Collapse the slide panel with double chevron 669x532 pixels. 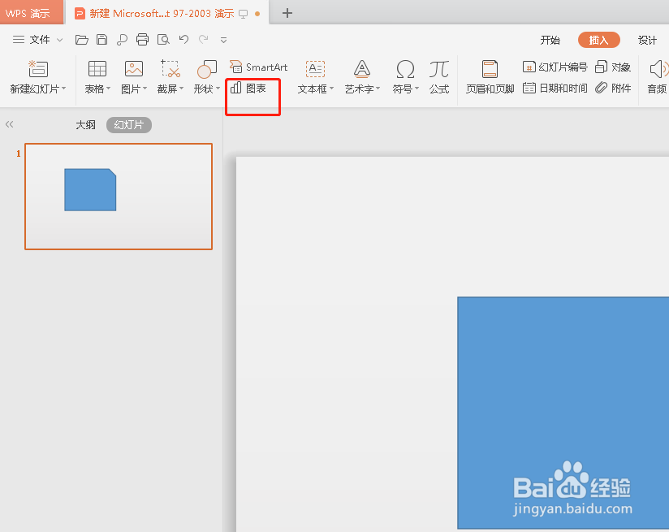pyautogui.click(x=10, y=124)
